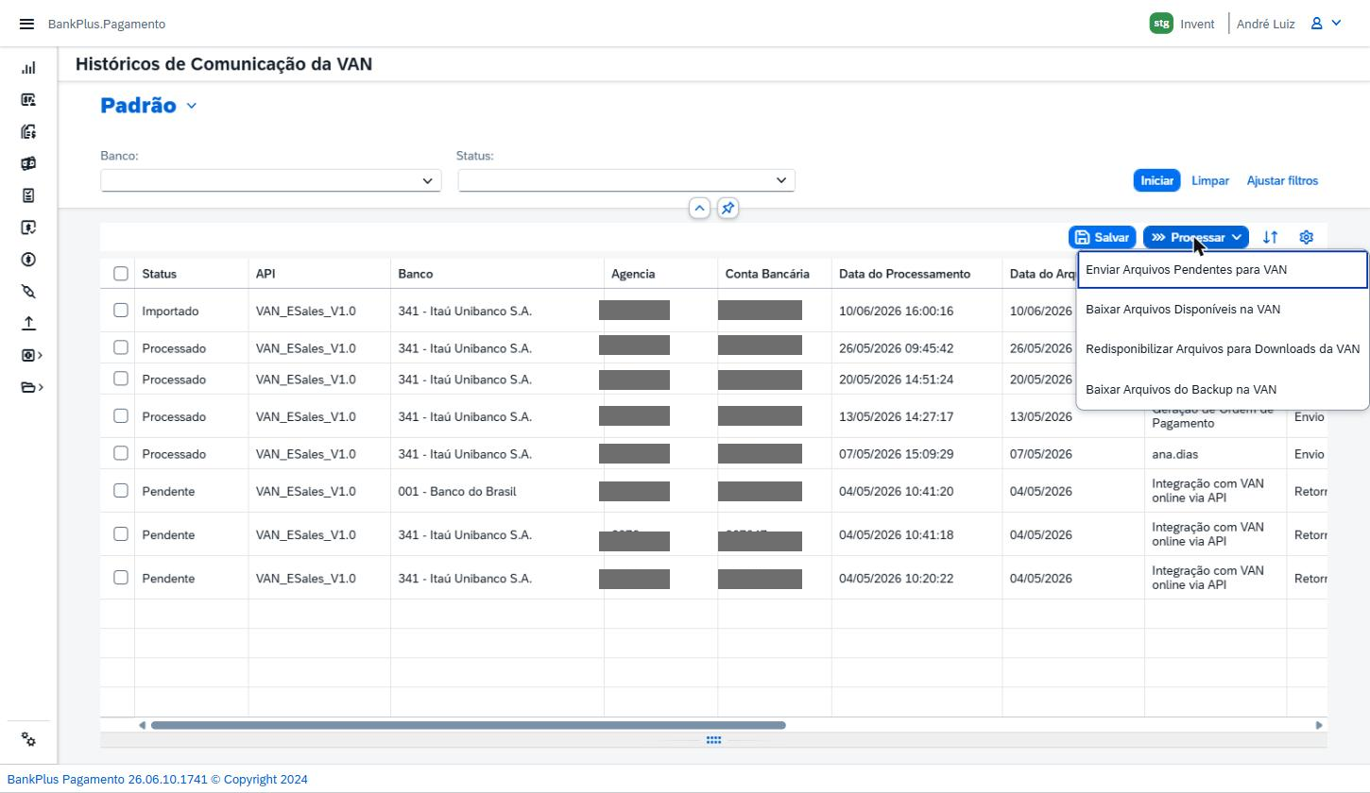
Task: Click the Salvar button
Action: pyautogui.click(x=1103, y=237)
